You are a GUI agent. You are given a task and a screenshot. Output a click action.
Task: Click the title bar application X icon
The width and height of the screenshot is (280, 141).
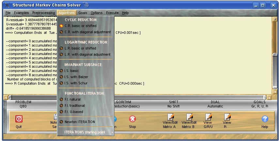pos(6,5)
